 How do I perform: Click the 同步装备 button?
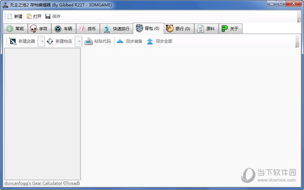click(129, 42)
